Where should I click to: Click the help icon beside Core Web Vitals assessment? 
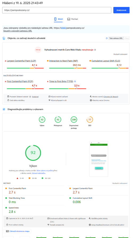95,50
